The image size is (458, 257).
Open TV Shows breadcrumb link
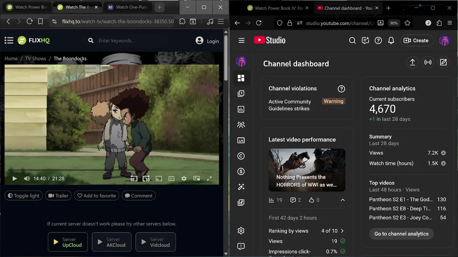click(x=35, y=59)
